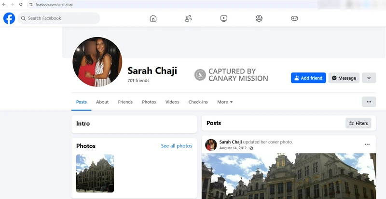Screen dimensions: 386x199
Task: Click the browser back arrow
Action: [4, 4]
